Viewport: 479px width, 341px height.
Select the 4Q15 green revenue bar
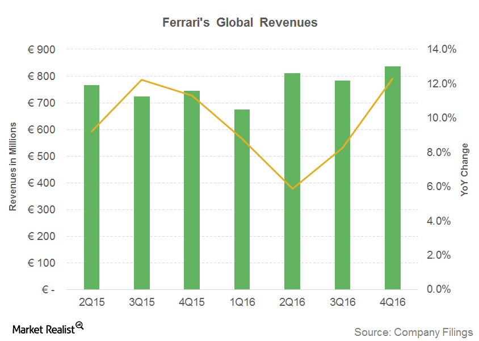[x=192, y=190]
